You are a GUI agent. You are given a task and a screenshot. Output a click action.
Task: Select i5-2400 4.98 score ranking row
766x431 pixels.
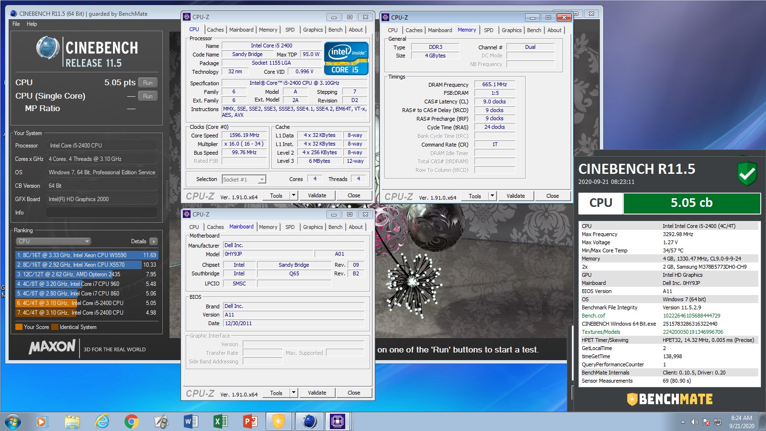coord(86,313)
